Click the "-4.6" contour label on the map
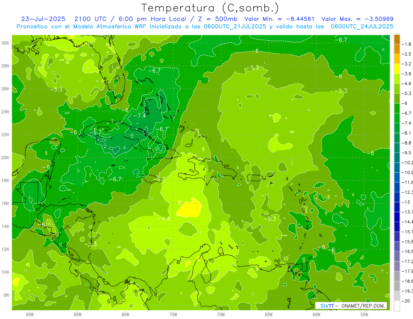Image resolution: width=413 pixels, height=319 pixels. point(164,219)
